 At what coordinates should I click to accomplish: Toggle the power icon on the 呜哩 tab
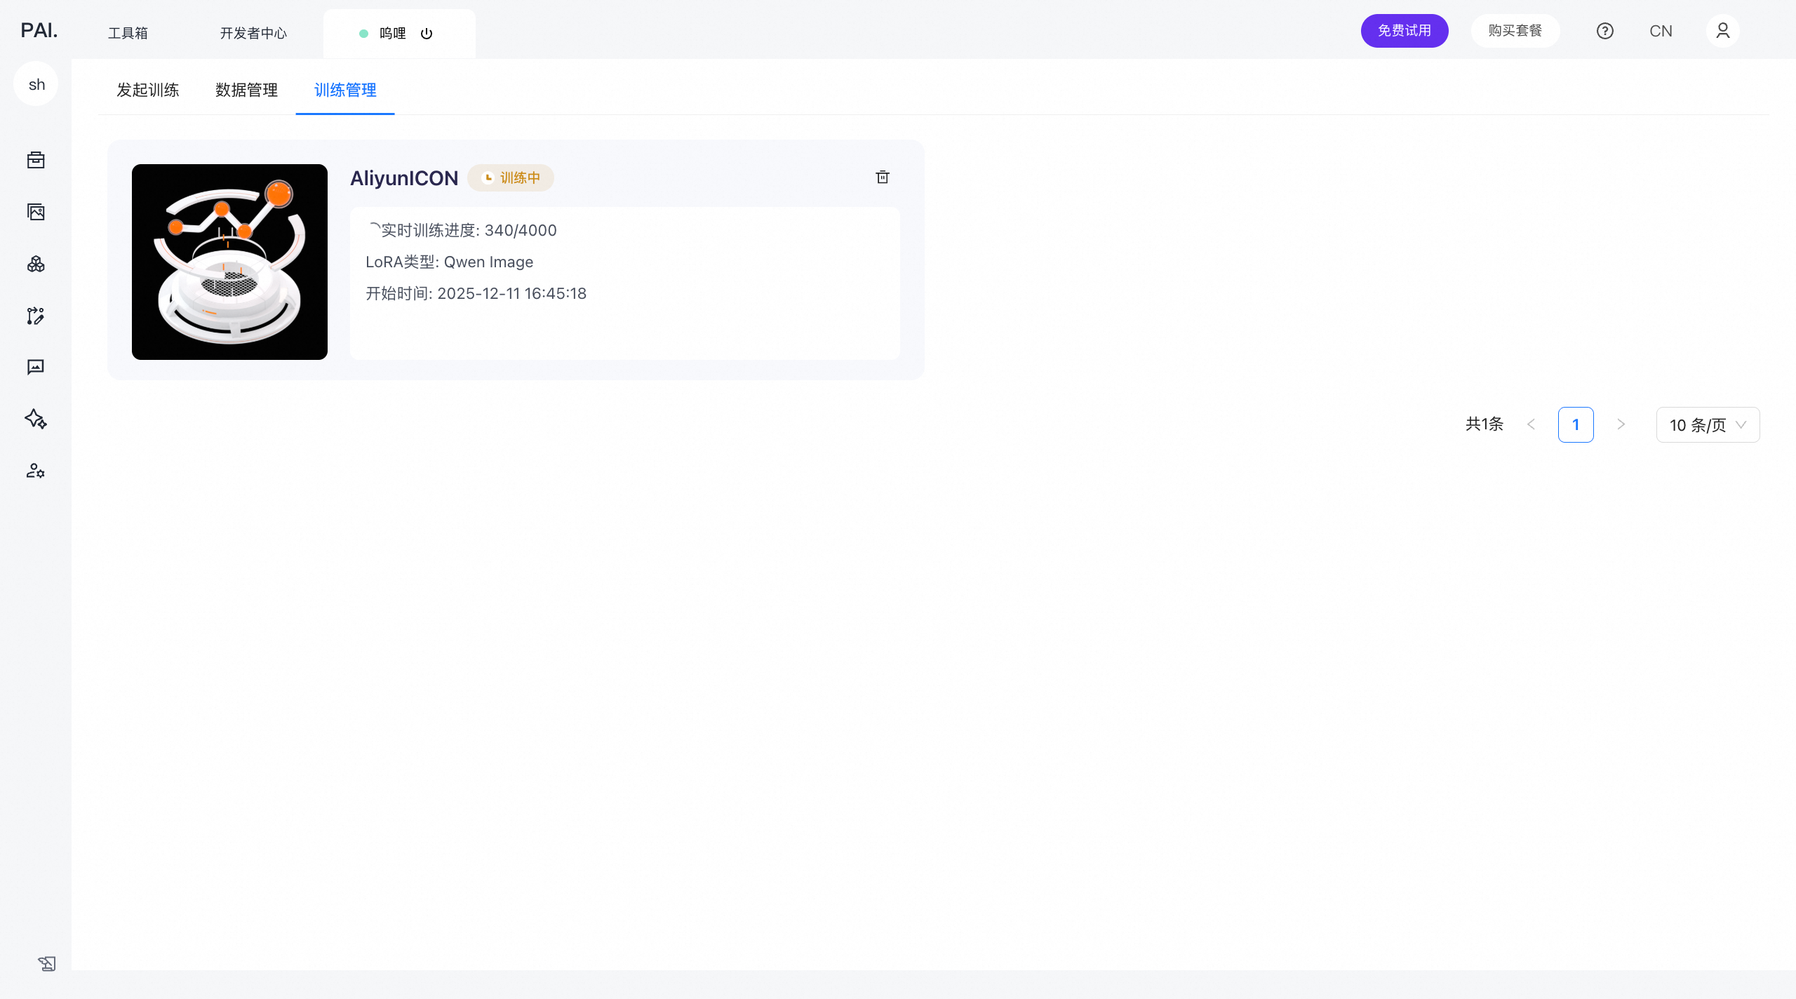tap(427, 34)
